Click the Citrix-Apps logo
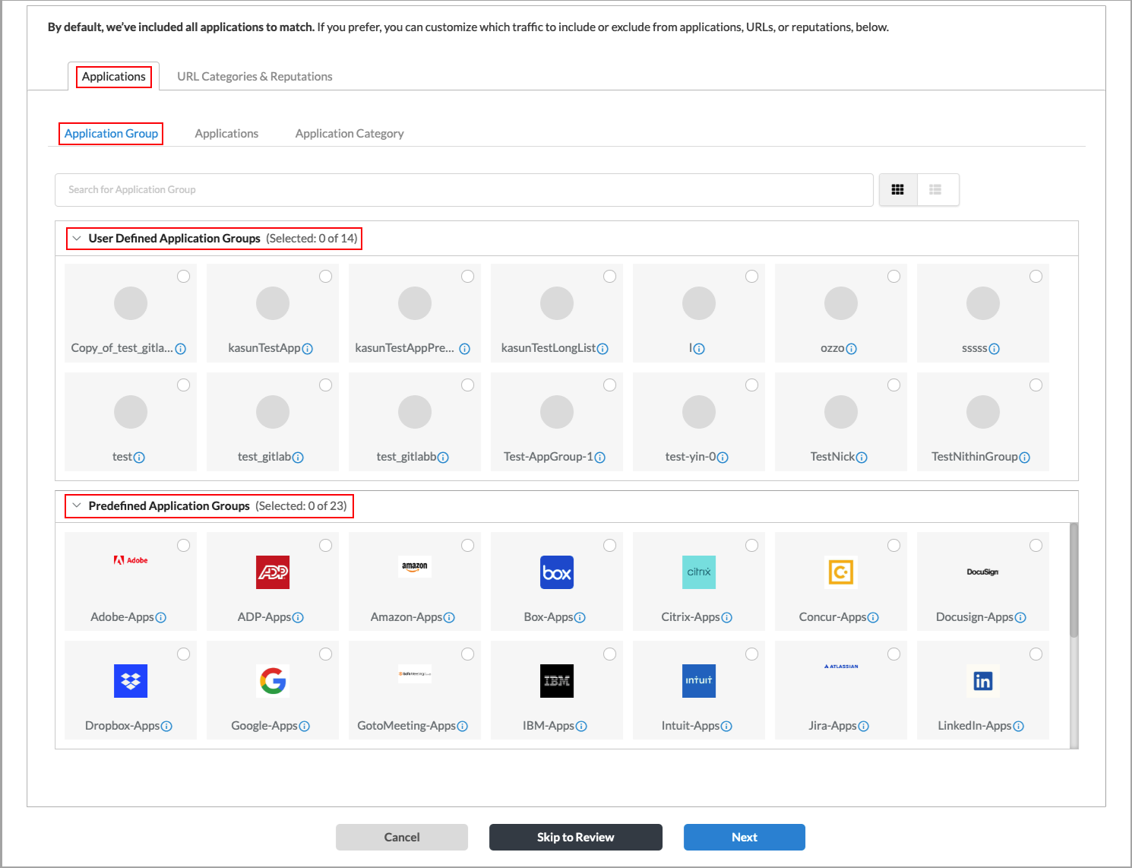 [x=698, y=572]
